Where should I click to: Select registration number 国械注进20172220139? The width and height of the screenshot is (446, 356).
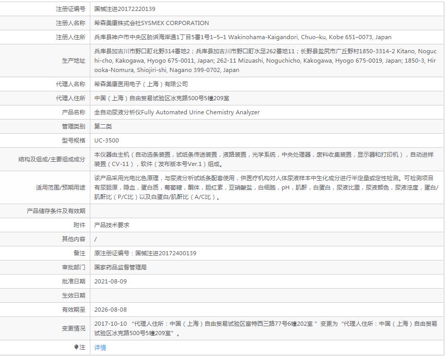point(125,9)
